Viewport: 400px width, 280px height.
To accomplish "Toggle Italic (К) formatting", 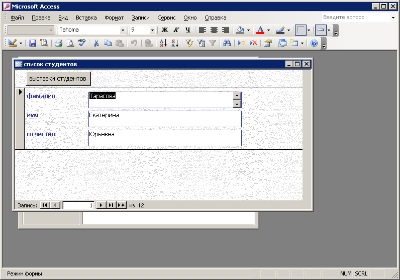I will [176, 30].
